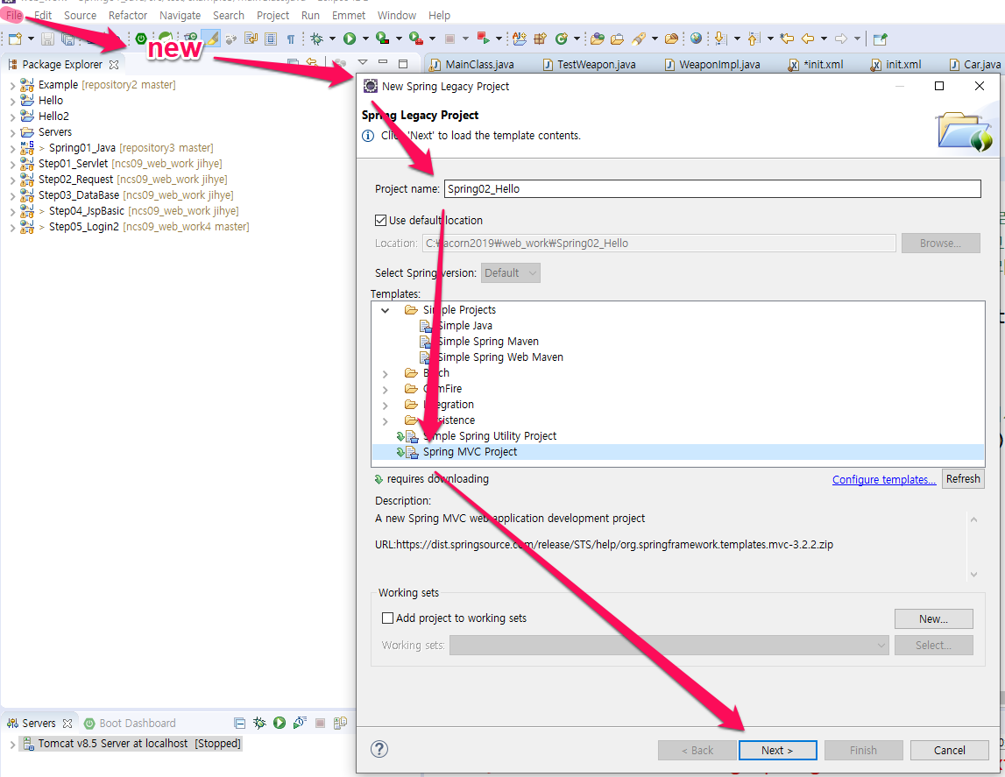Switch to the Boot Dashboard tab
The width and height of the screenshot is (1005, 777).
(x=130, y=724)
